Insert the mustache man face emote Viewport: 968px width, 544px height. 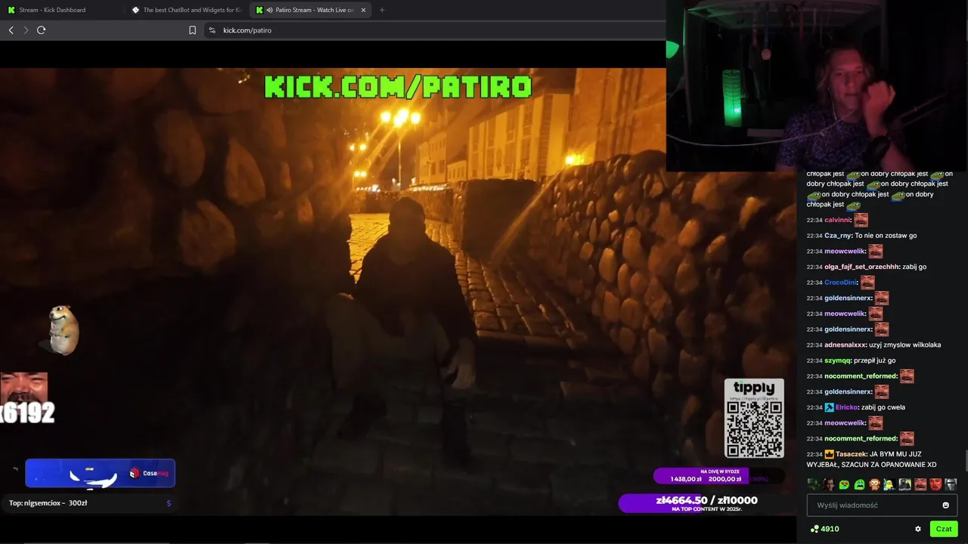tap(920, 484)
